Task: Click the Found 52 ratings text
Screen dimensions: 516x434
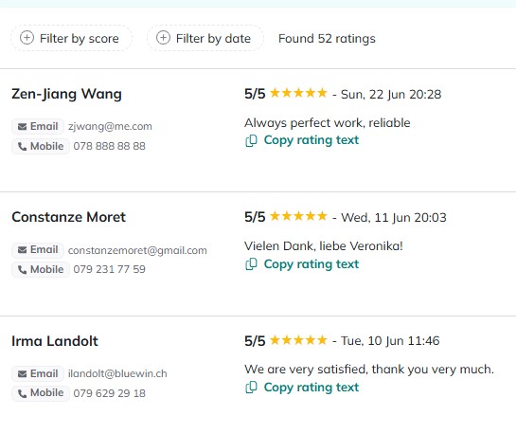Action: click(327, 39)
